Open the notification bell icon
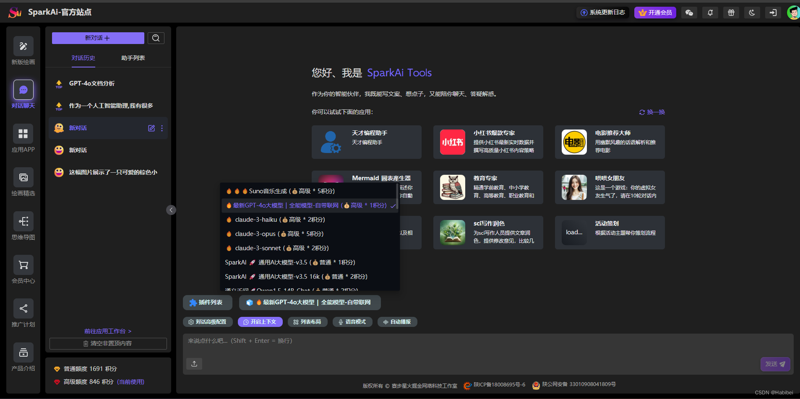800x399 pixels. point(710,13)
